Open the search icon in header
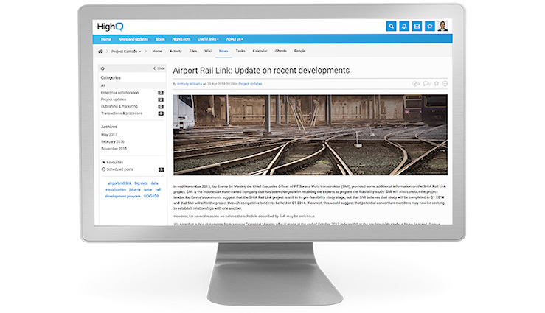Screen dimensions: 545x313 (391, 26)
